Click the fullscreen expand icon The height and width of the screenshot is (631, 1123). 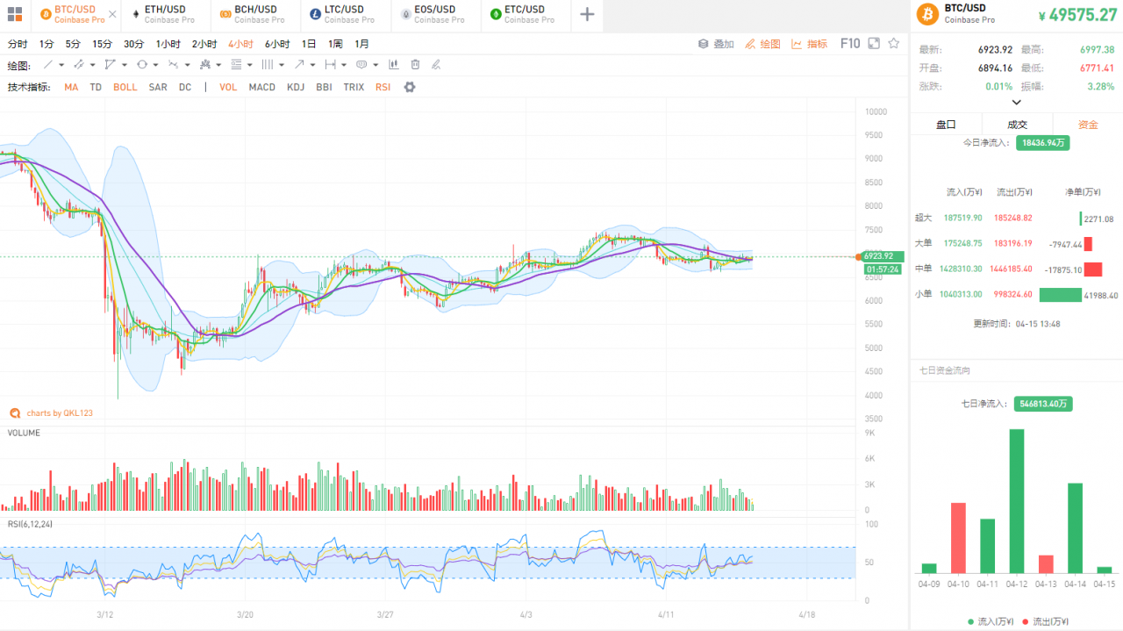point(875,43)
